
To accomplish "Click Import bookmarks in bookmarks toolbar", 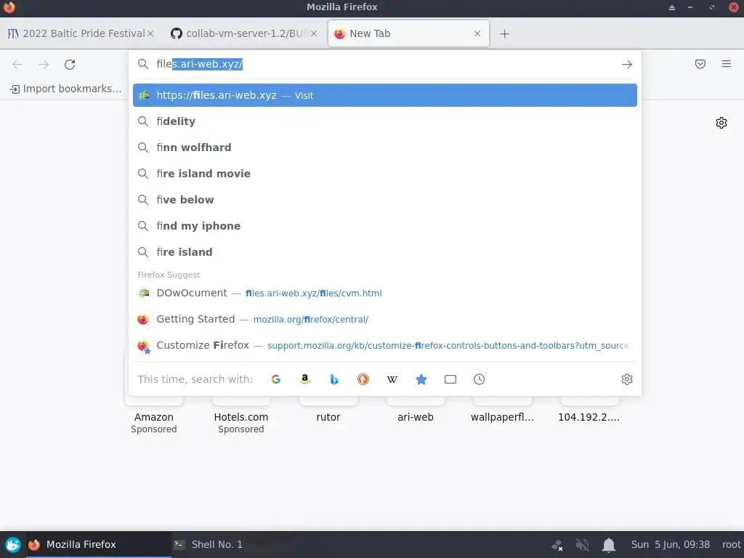I will pos(65,89).
